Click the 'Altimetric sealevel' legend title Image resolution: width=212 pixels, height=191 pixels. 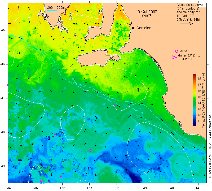pos(190,5)
